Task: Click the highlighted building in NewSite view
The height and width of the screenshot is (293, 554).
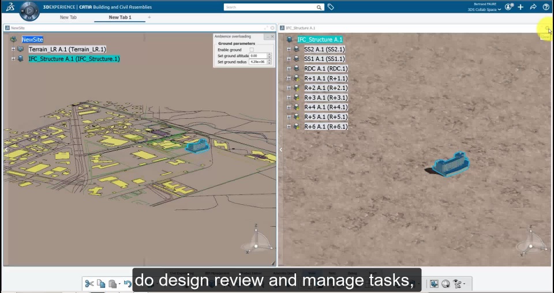Action: 197,145
